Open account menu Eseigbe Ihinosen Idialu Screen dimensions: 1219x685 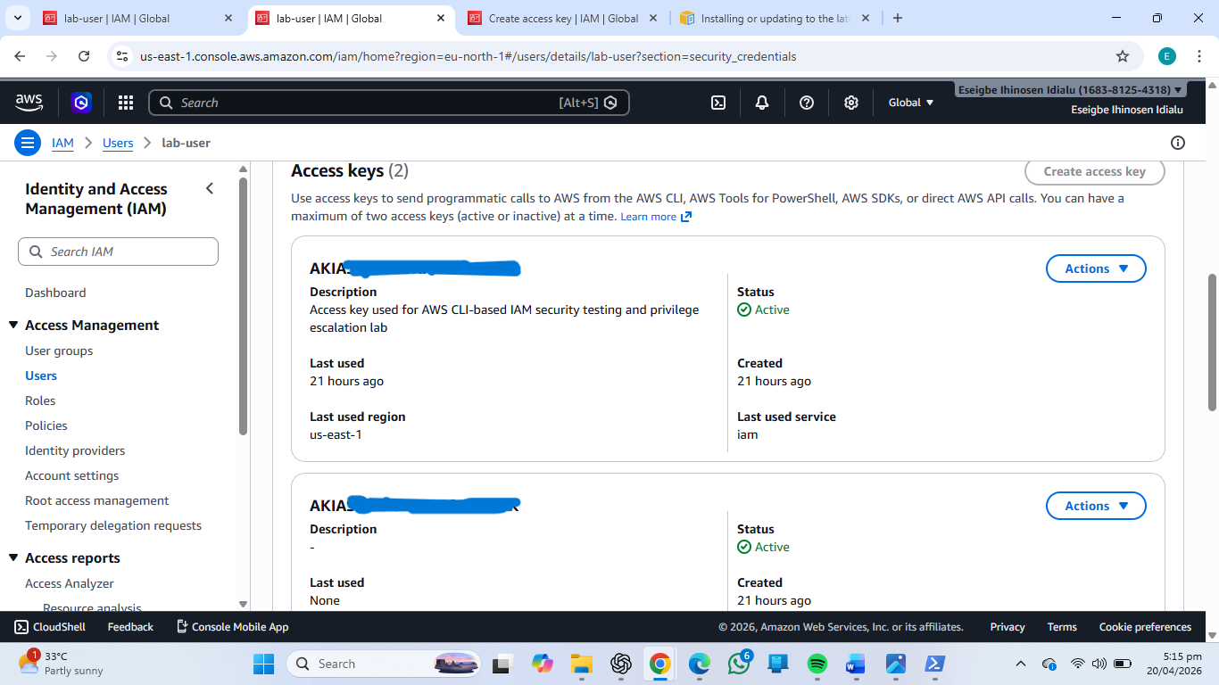click(1071, 90)
